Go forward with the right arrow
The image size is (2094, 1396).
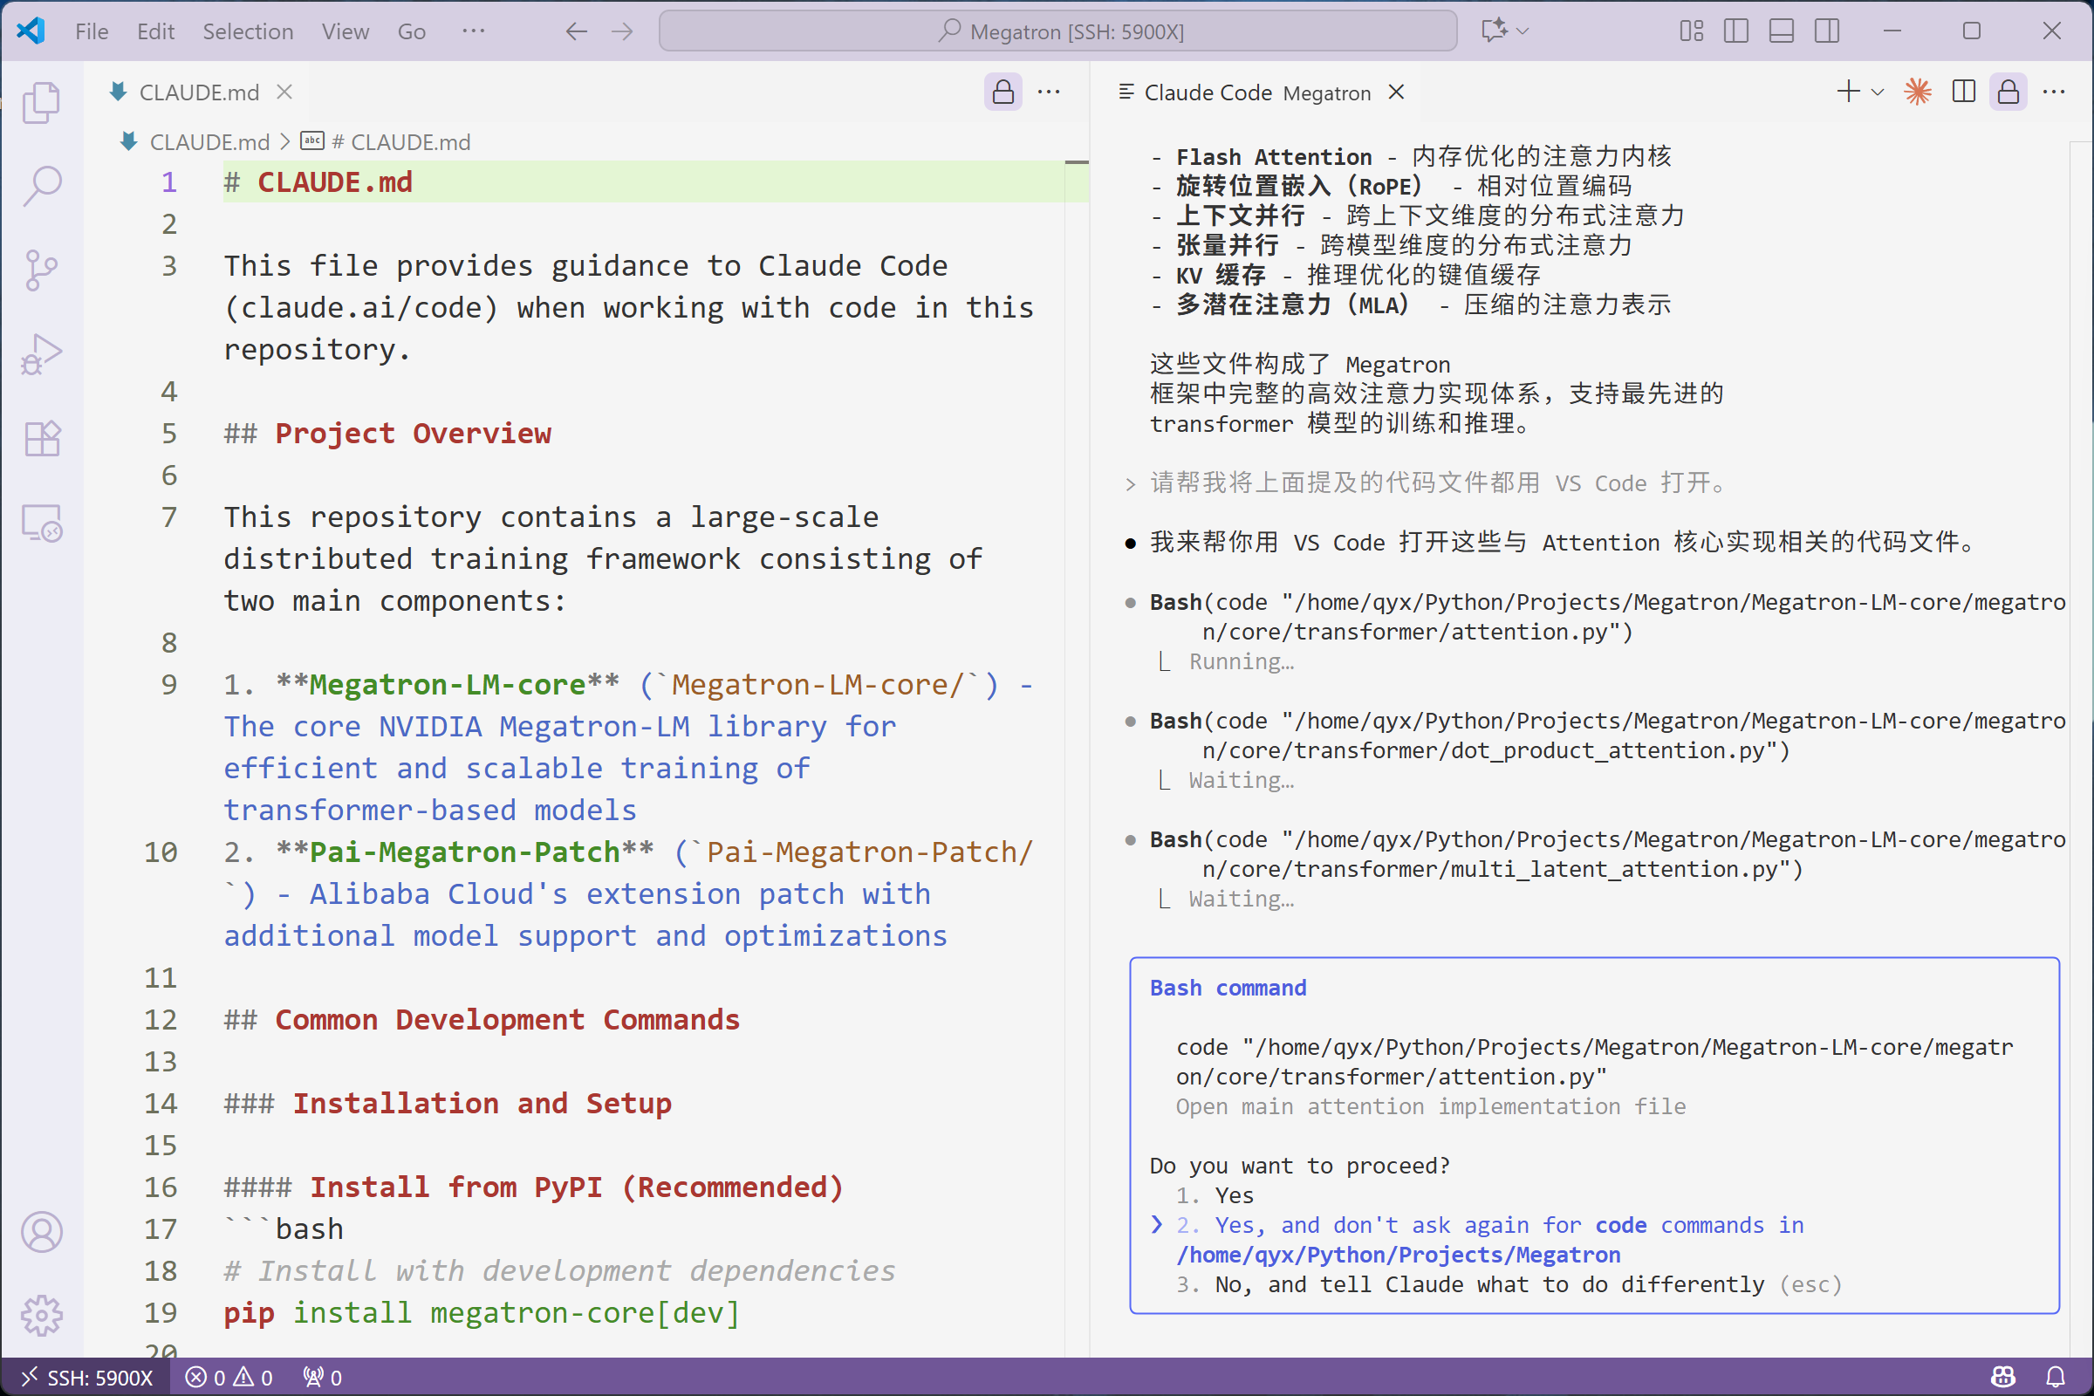pos(622,31)
